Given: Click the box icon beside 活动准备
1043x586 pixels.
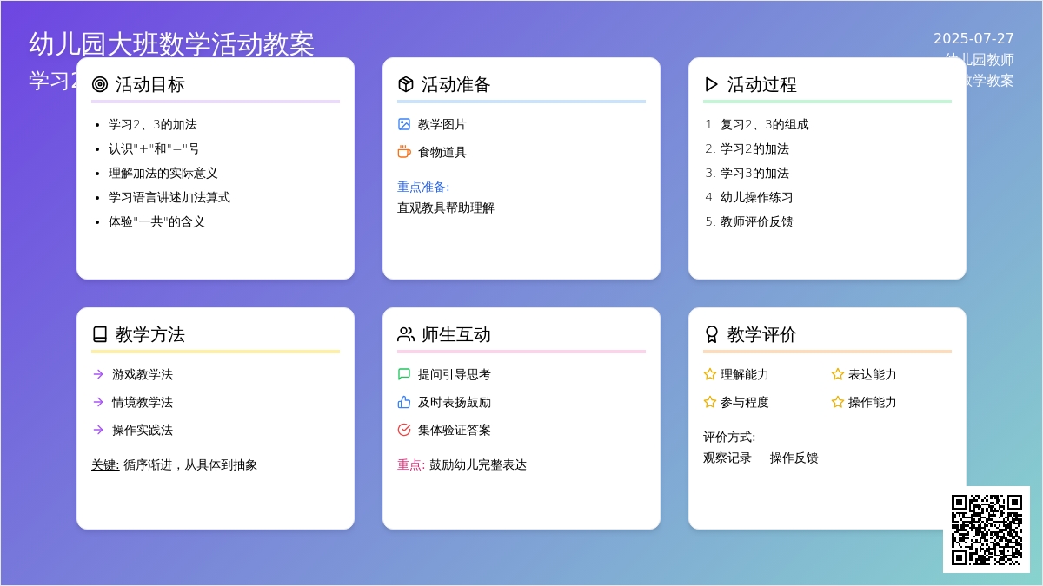Looking at the screenshot, I should 406,84.
